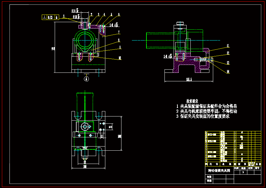Select requirement line 2 about 机床联接
This screenshot has width=266, height=188.
point(206,111)
